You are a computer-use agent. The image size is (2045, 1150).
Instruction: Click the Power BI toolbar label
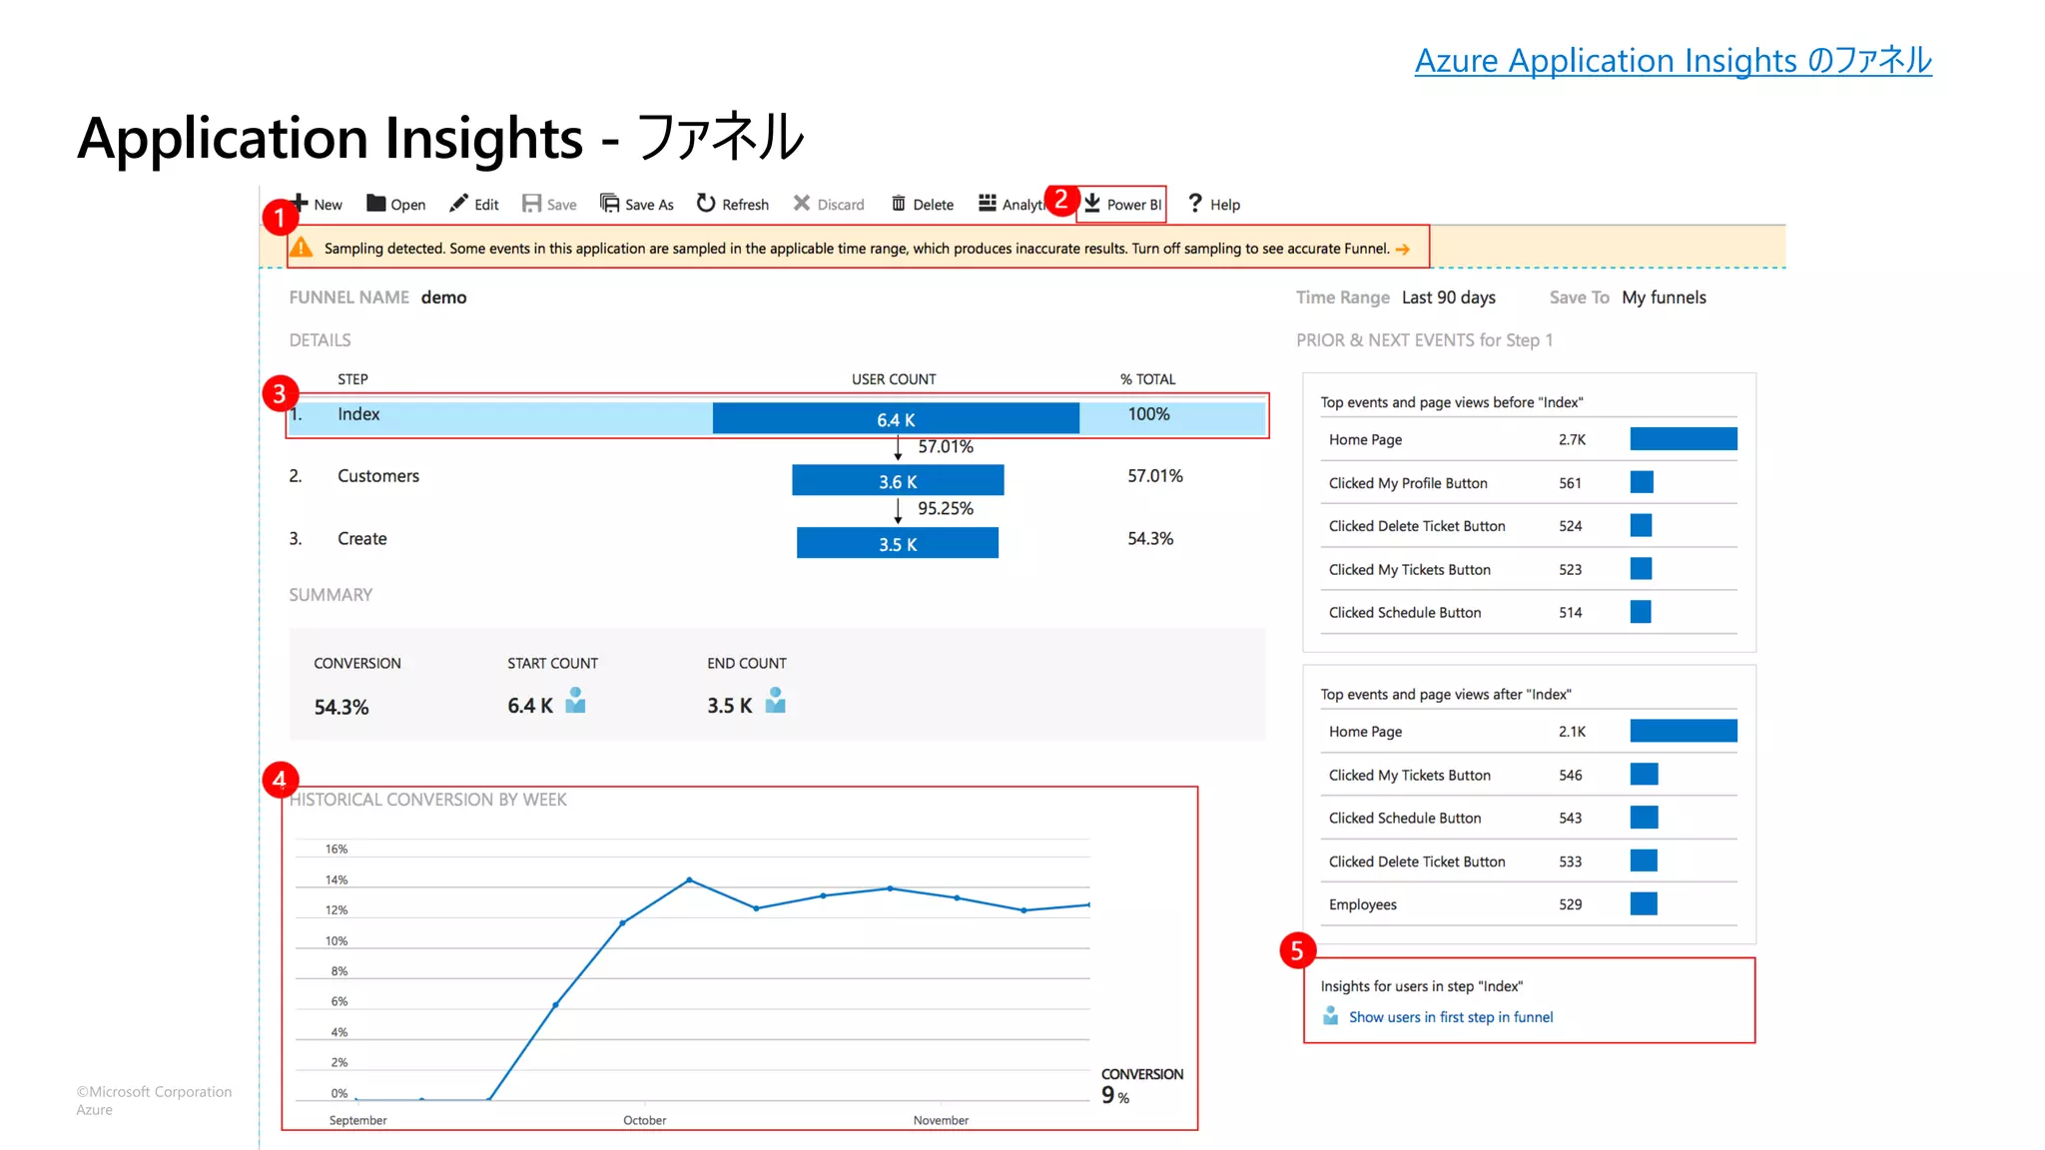[x=1134, y=205]
